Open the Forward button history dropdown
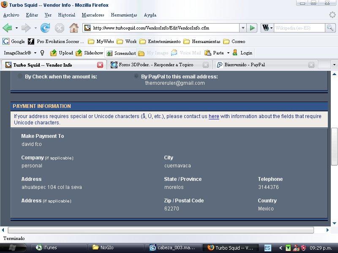Image resolution: width=338 pixels, height=253 pixels. pyautogui.click(x=35, y=28)
